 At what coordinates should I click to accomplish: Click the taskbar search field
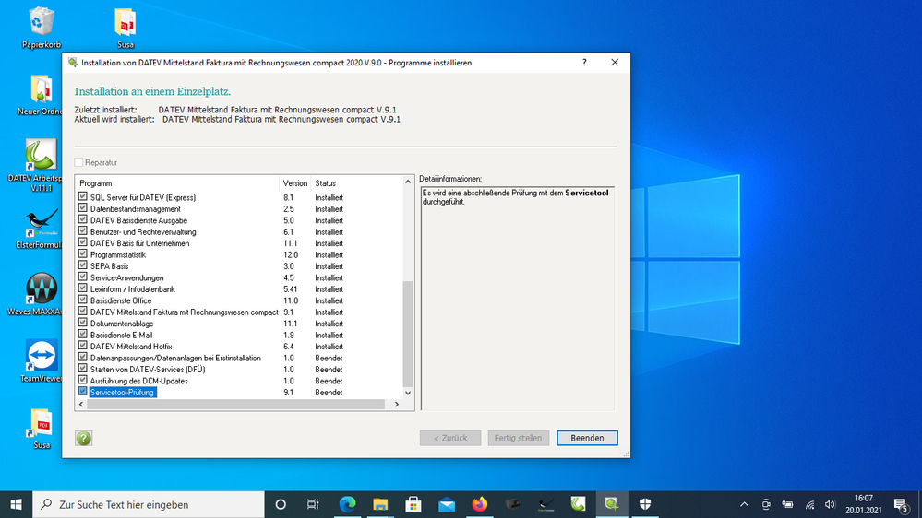[149, 504]
